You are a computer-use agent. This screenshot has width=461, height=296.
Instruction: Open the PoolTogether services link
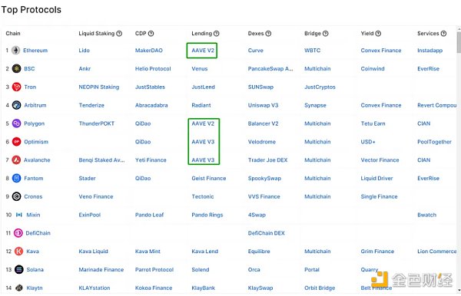434,142
